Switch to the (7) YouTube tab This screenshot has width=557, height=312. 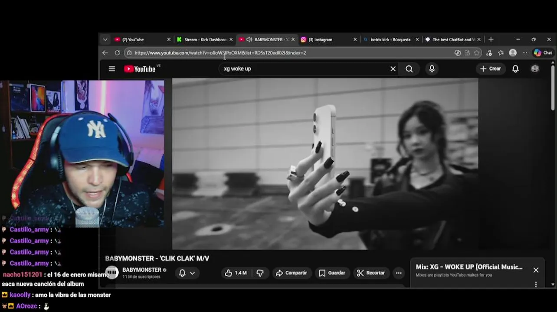point(139,39)
